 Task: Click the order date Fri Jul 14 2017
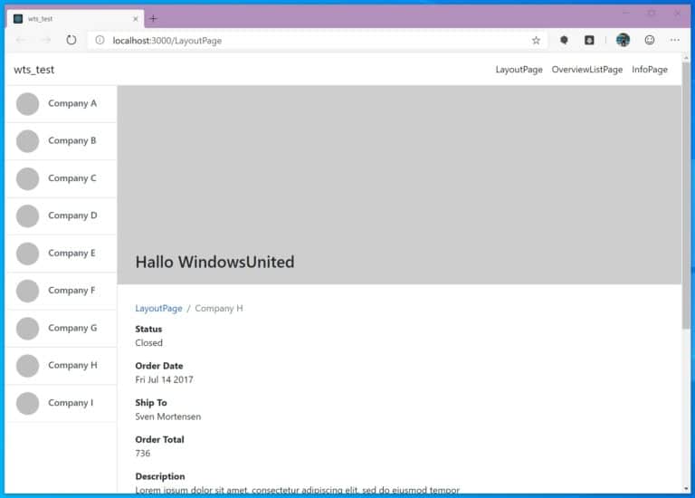point(164,379)
